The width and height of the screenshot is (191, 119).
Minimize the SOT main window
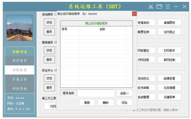(176, 6)
